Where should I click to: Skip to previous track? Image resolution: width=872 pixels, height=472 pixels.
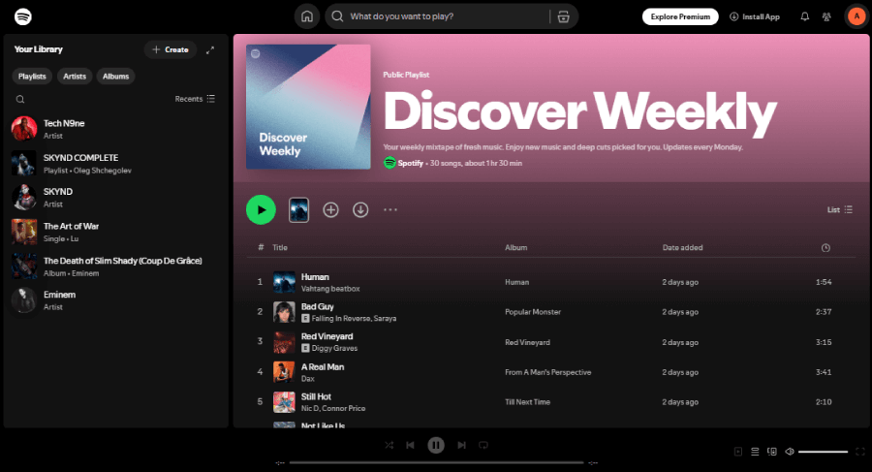click(x=411, y=445)
